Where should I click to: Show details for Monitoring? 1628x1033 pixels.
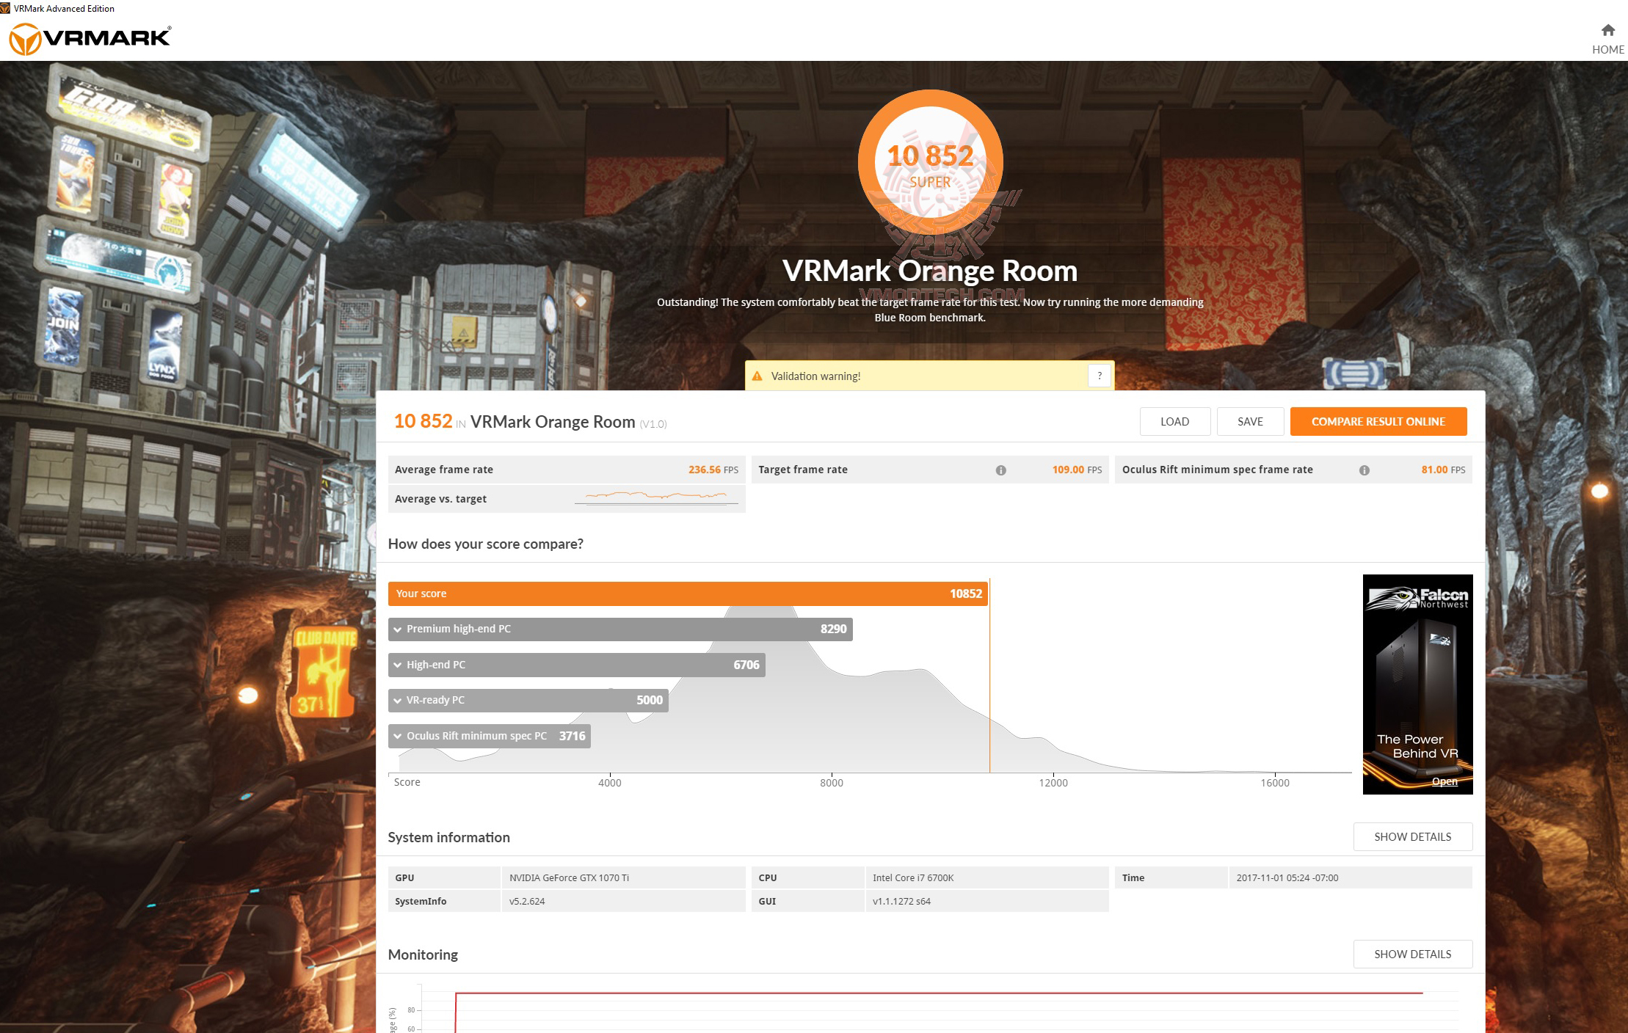[x=1412, y=954]
